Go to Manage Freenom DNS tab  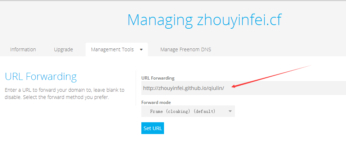click(186, 49)
